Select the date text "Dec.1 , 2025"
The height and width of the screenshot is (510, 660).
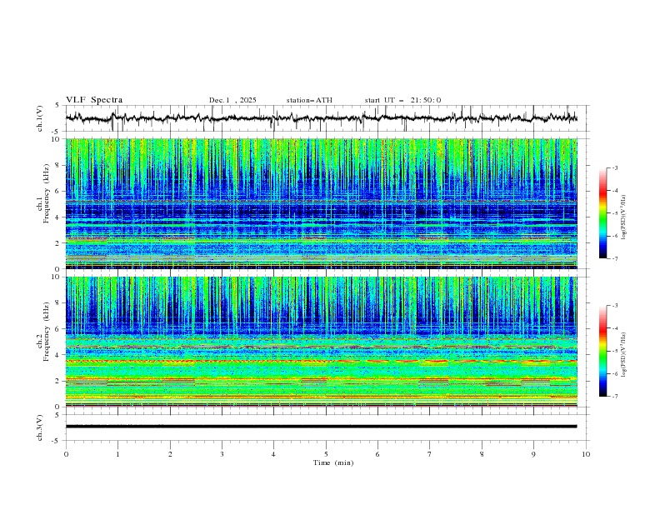pos(232,100)
